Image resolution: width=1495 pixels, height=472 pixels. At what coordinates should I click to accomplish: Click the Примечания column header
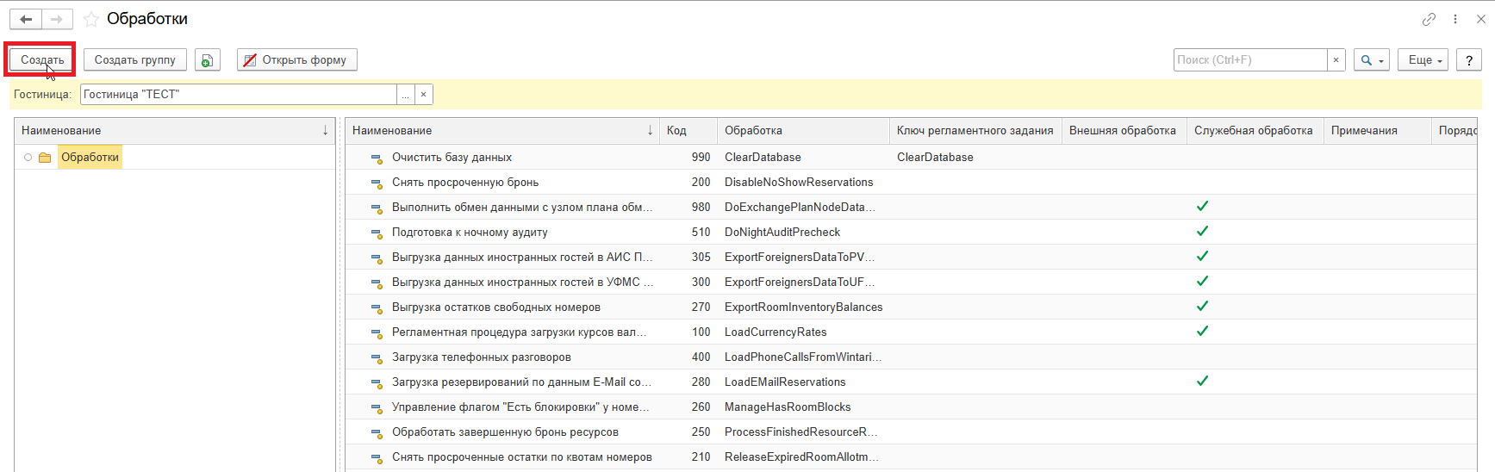[x=1377, y=130]
